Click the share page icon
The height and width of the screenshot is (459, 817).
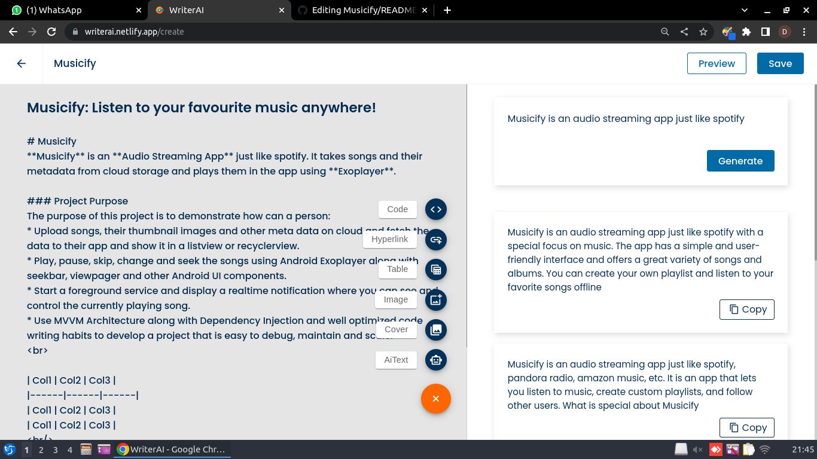[684, 32]
